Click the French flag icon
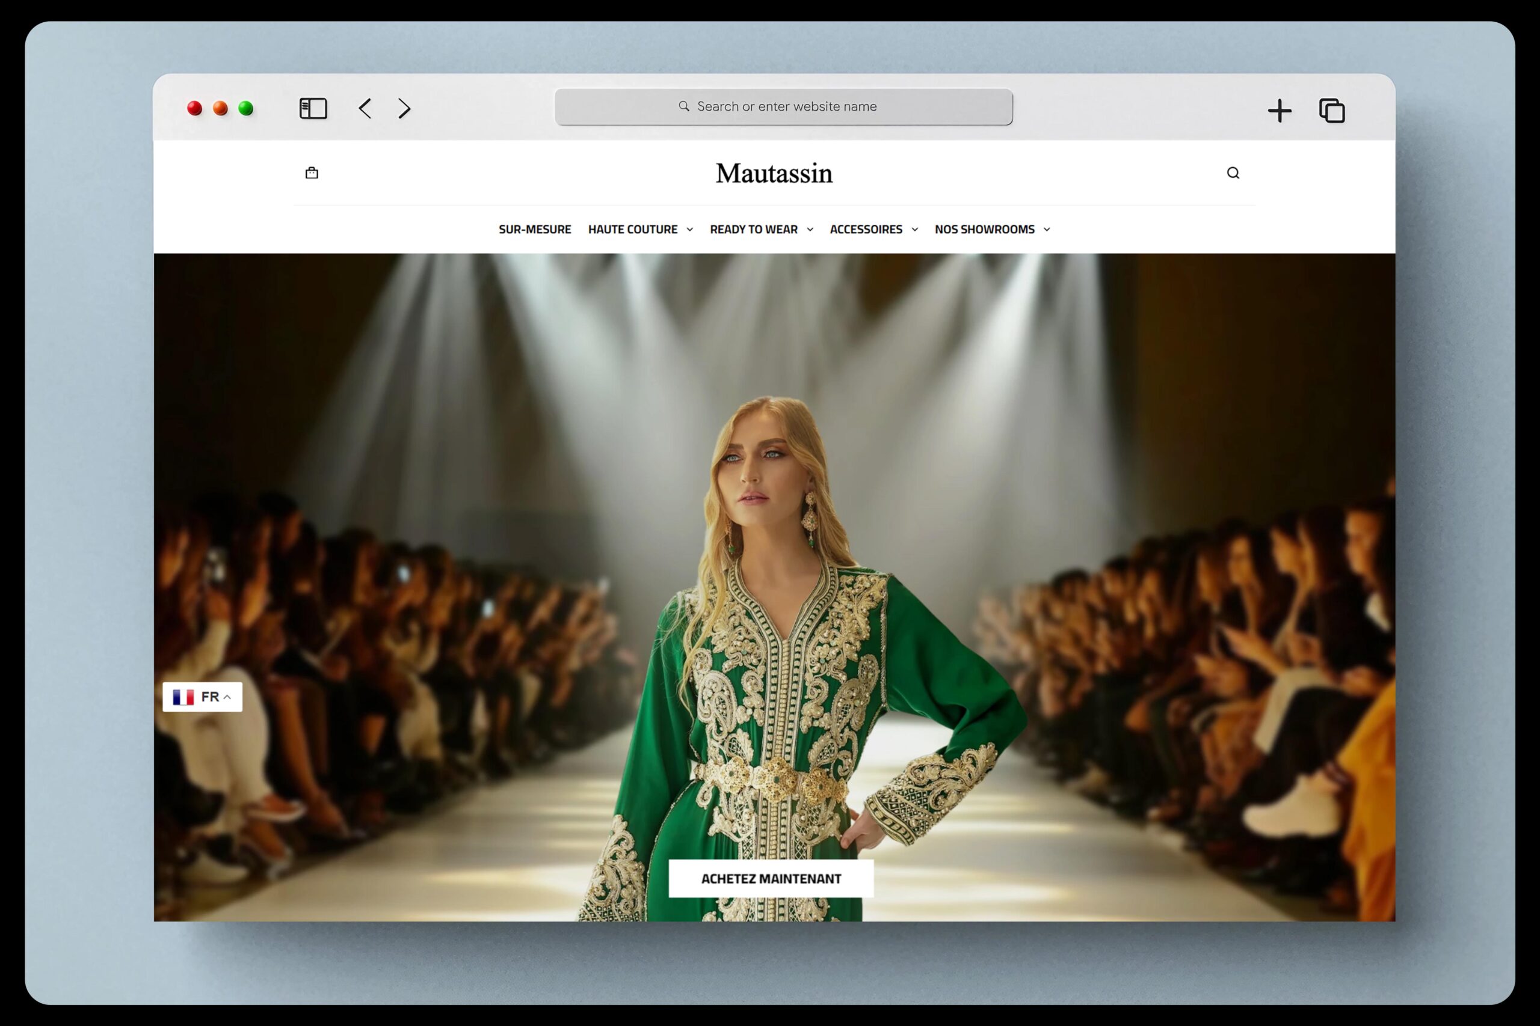1540x1026 pixels. pos(183,697)
